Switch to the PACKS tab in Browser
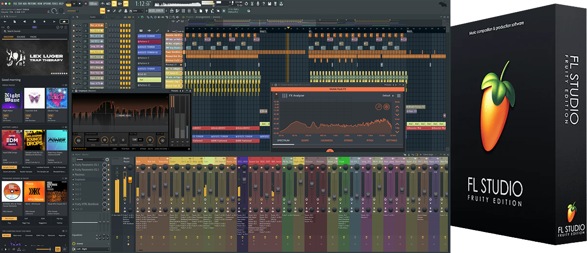 (x=33, y=37)
